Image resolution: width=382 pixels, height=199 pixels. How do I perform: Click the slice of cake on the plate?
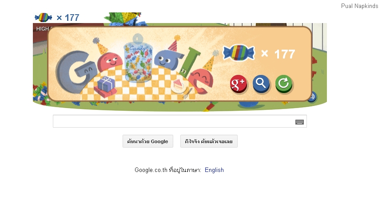coord(178,85)
